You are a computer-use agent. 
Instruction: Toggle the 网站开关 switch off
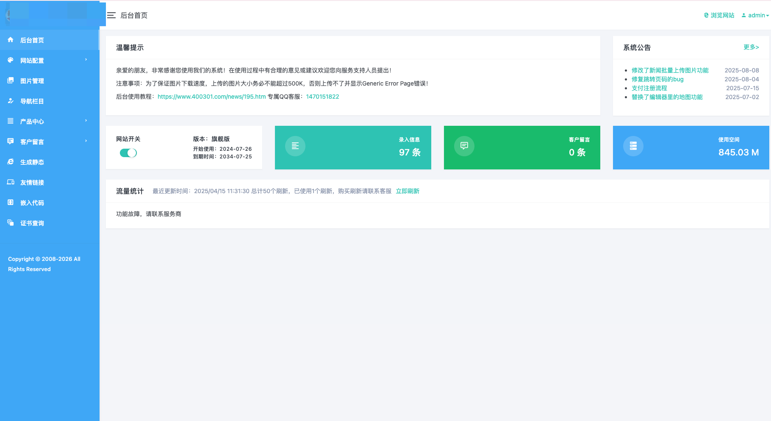[128, 153]
